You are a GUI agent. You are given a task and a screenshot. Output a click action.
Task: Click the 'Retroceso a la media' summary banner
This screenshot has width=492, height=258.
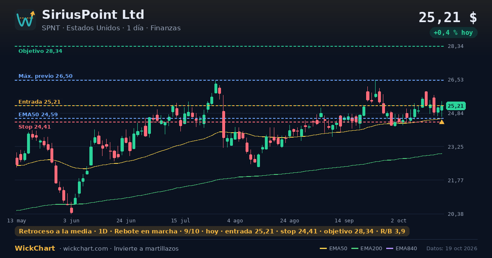point(212,231)
